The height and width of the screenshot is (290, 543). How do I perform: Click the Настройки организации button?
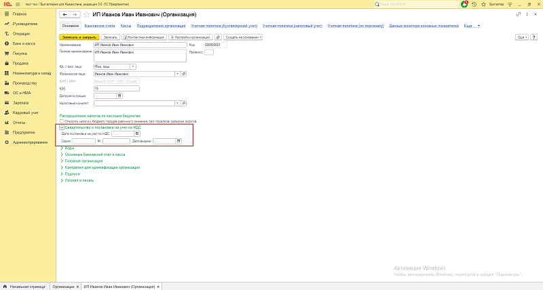click(x=191, y=37)
